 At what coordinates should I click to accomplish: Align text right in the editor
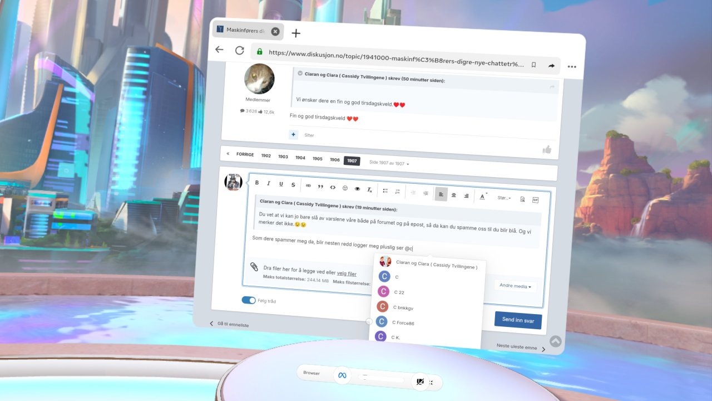(x=466, y=196)
